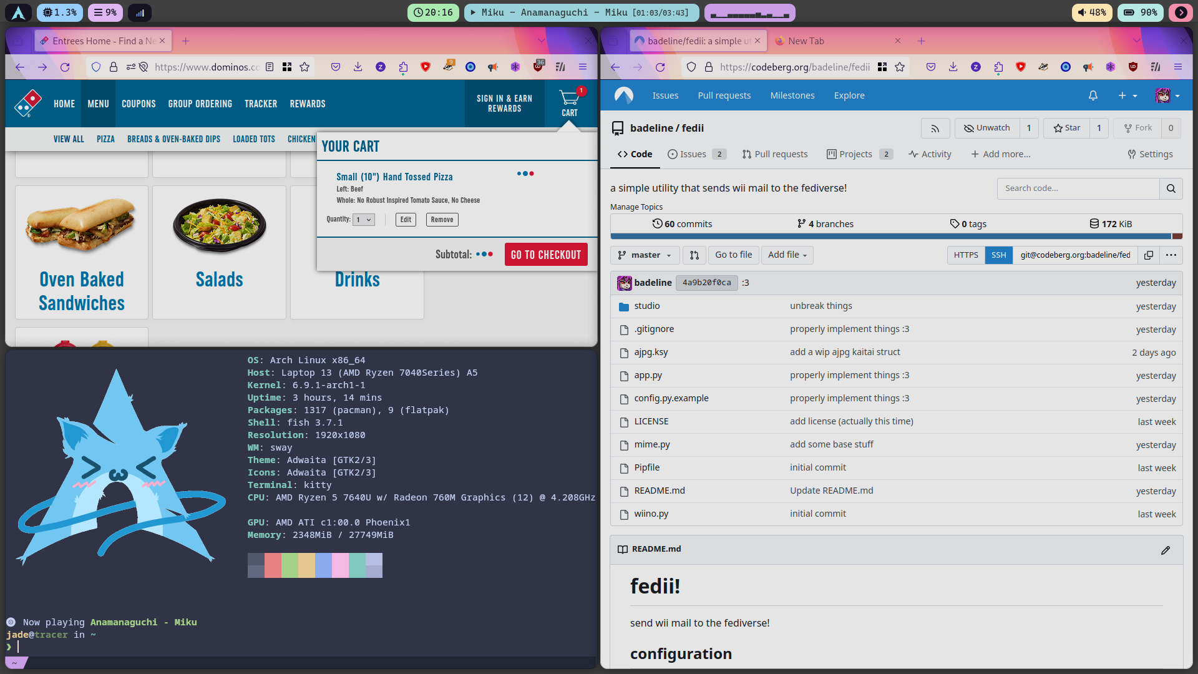Open the app.py file link
Viewport: 1198px width, 674px height.
[x=648, y=375]
